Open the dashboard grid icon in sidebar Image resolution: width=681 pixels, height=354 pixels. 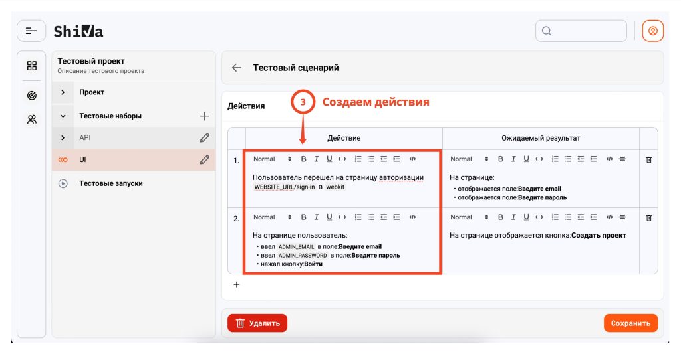coord(32,66)
